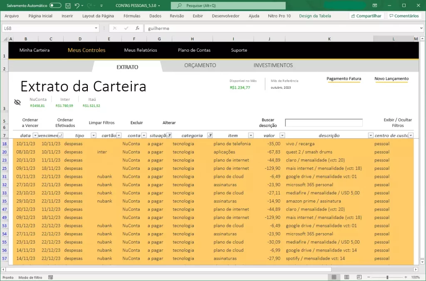
Task: Click the select-all triangle at grid corner
Action: [5, 39]
